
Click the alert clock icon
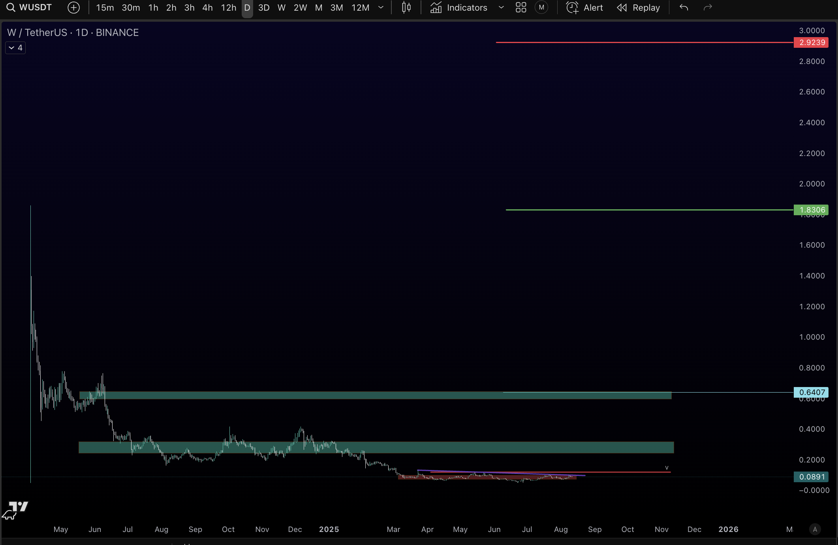point(572,8)
